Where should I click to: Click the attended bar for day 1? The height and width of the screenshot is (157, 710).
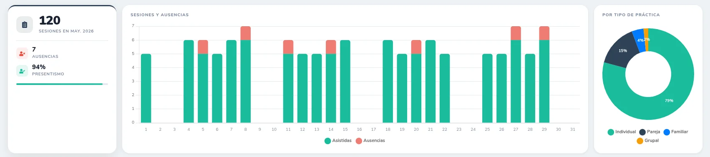pyautogui.click(x=146, y=88)
